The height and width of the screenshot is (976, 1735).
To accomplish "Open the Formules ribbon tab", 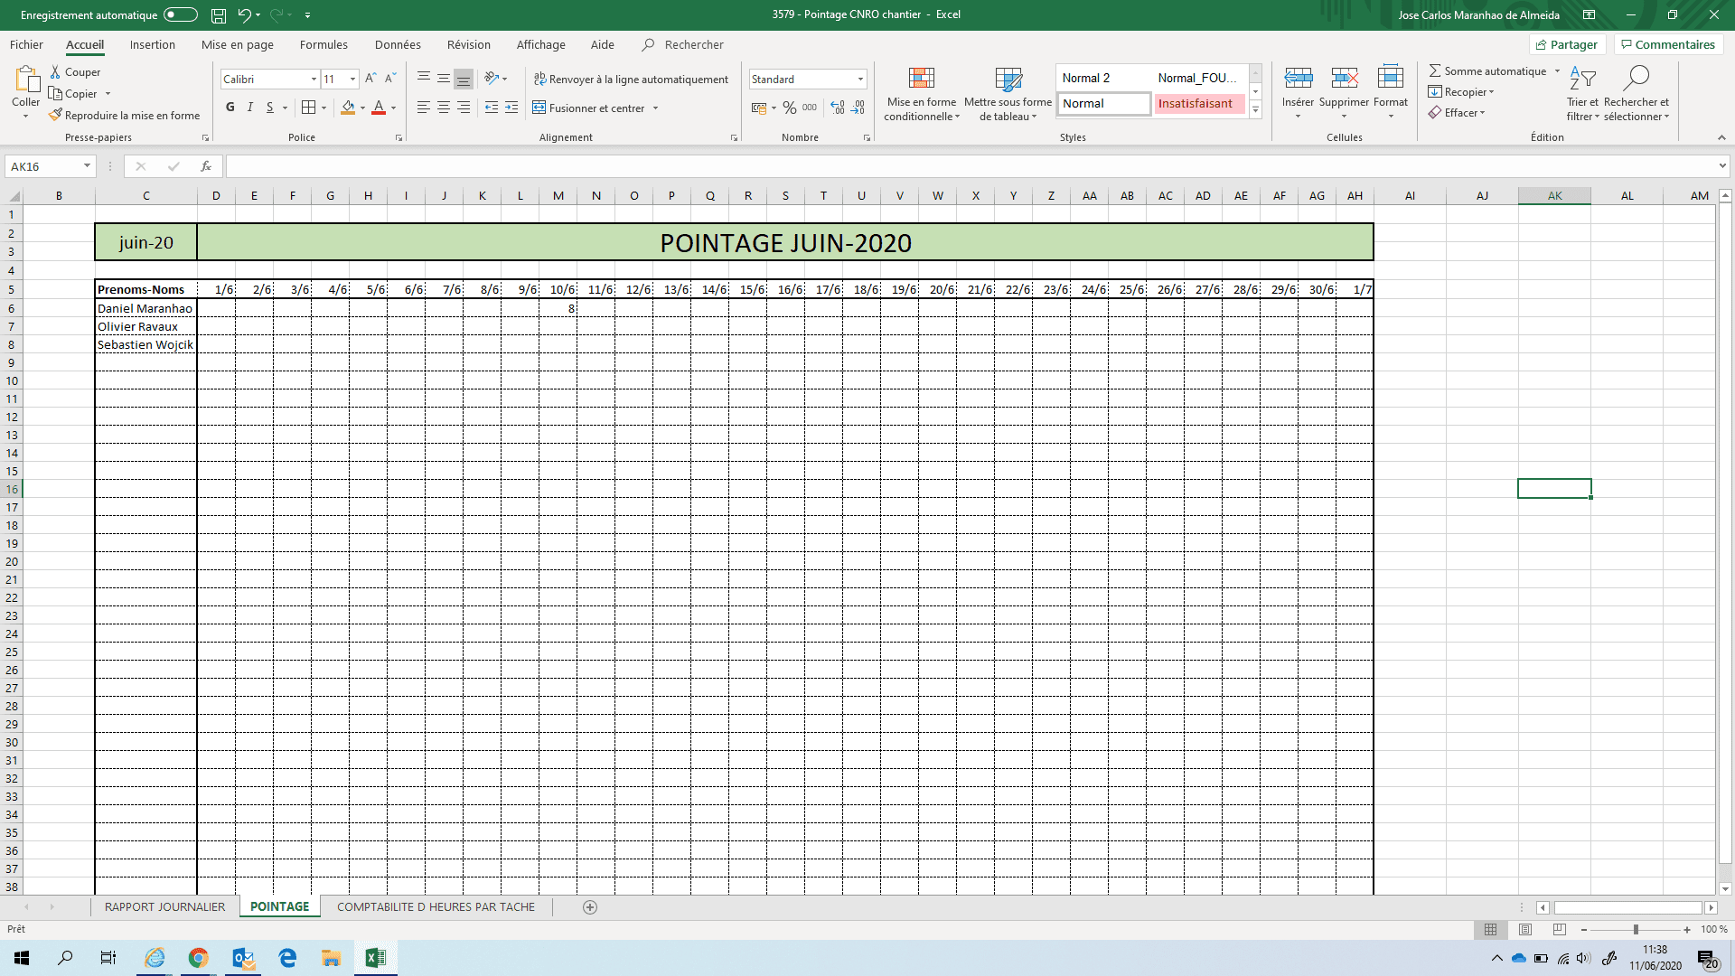I will click(x=324, y=45).
